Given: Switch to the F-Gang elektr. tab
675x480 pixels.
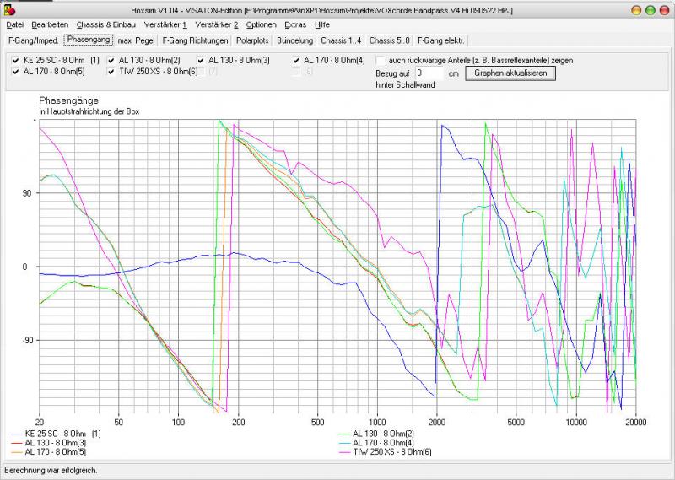Looking at the screenshot, I should click(x=440, y=40).
